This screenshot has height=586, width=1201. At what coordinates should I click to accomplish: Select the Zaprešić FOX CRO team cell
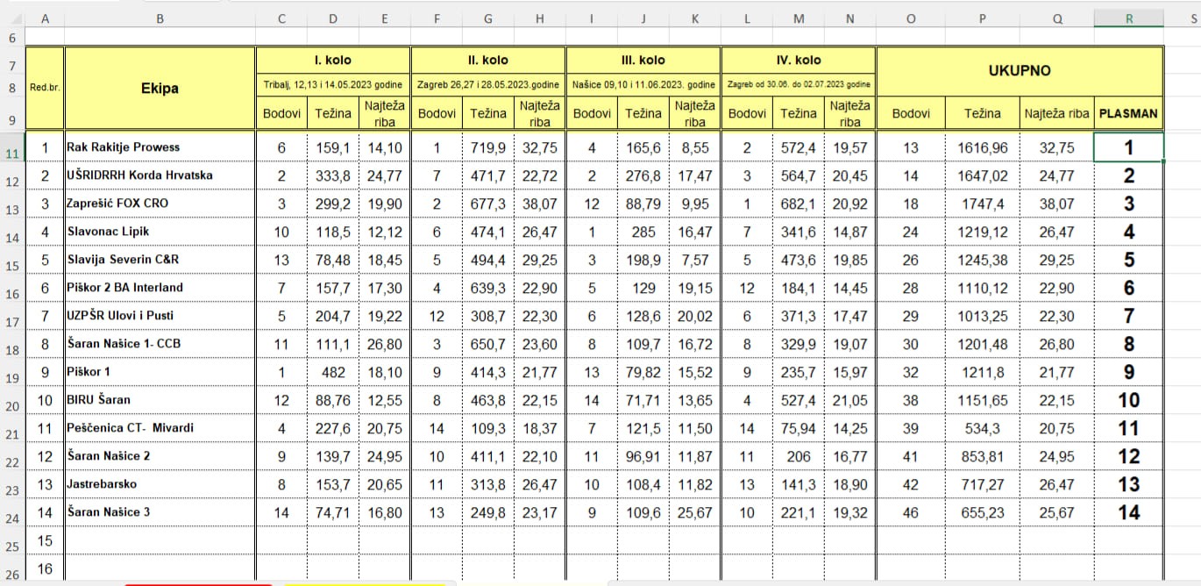coord(160,204)
